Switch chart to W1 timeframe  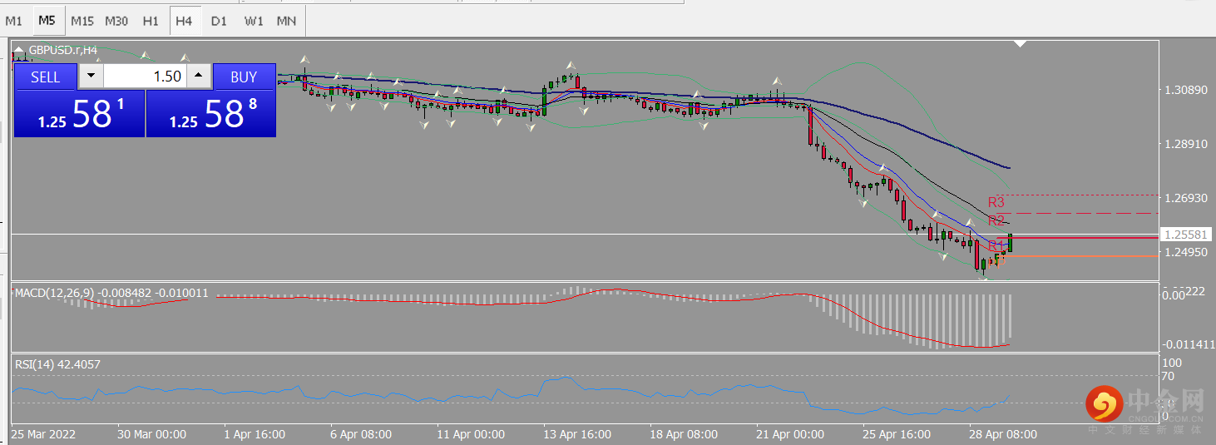point(254,20)
